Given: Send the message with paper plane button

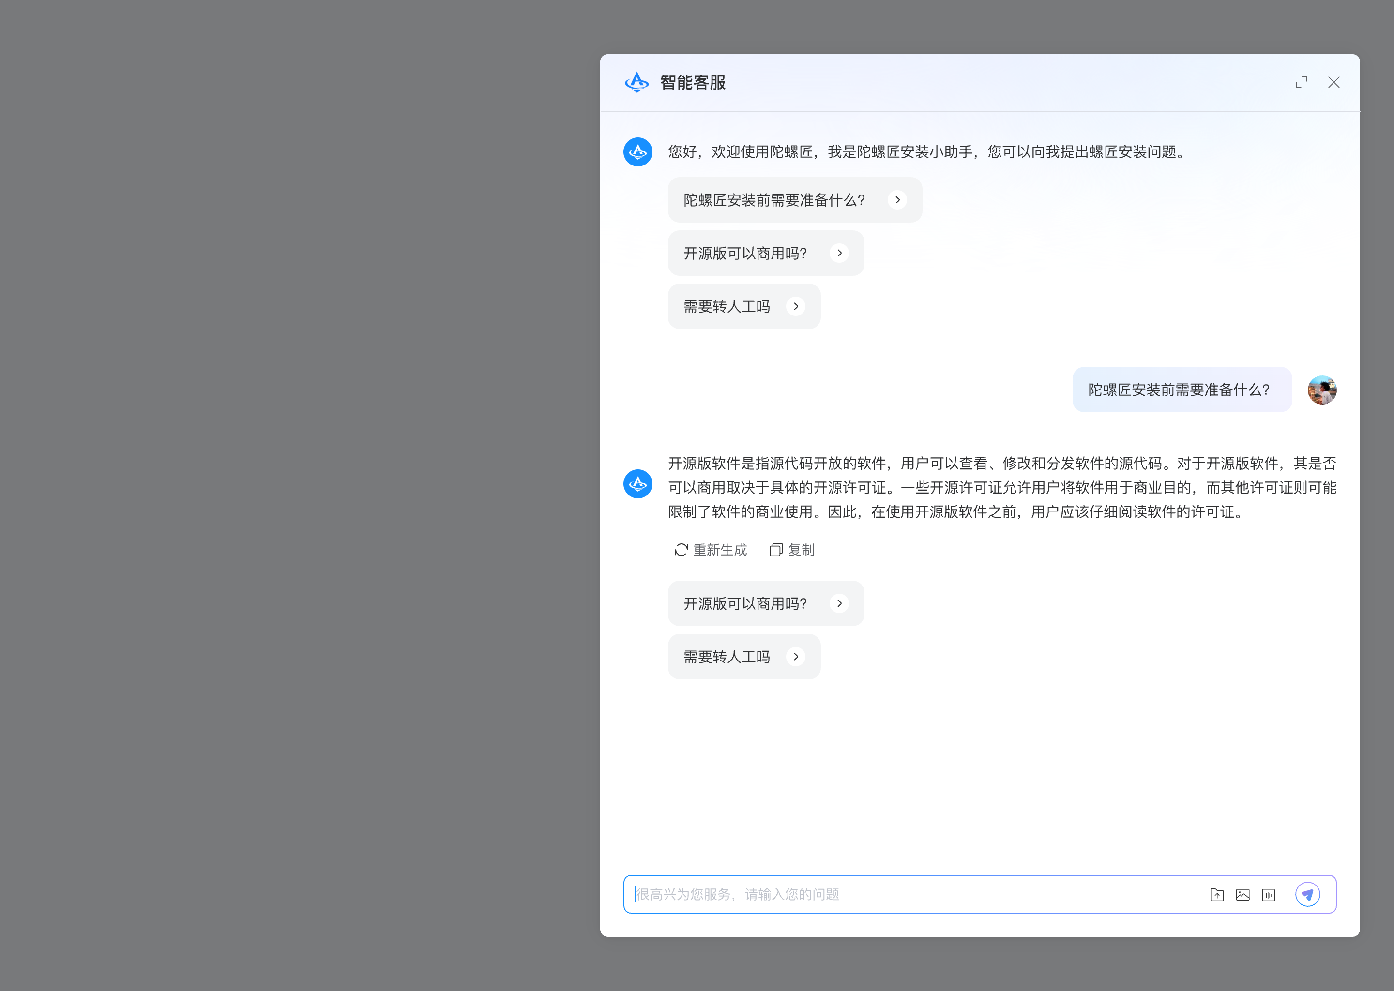Looking at the screenshot, I should tap(1307, 895).
